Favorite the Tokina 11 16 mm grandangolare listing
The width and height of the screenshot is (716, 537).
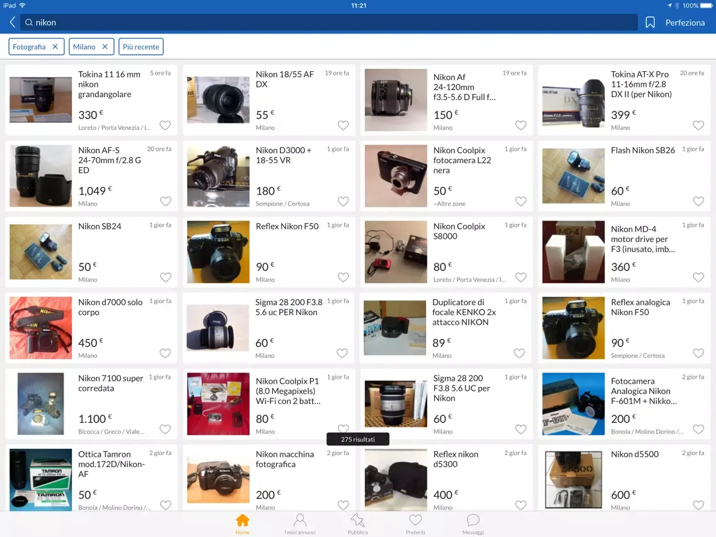[x=165, y=125]
